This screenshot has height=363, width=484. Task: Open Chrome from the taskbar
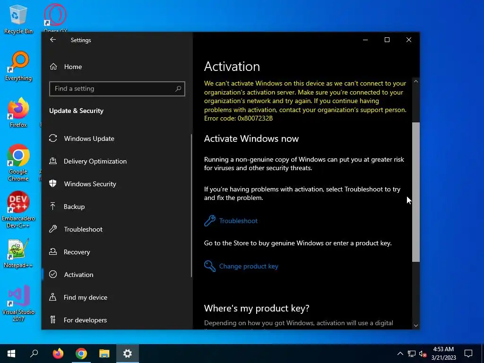(81, 354)
